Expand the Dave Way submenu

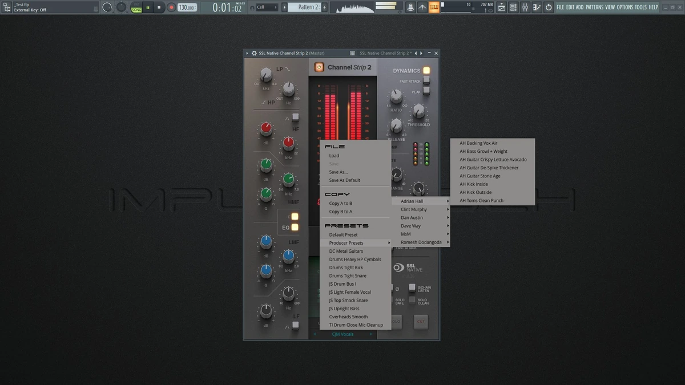[x=421, y=226]
